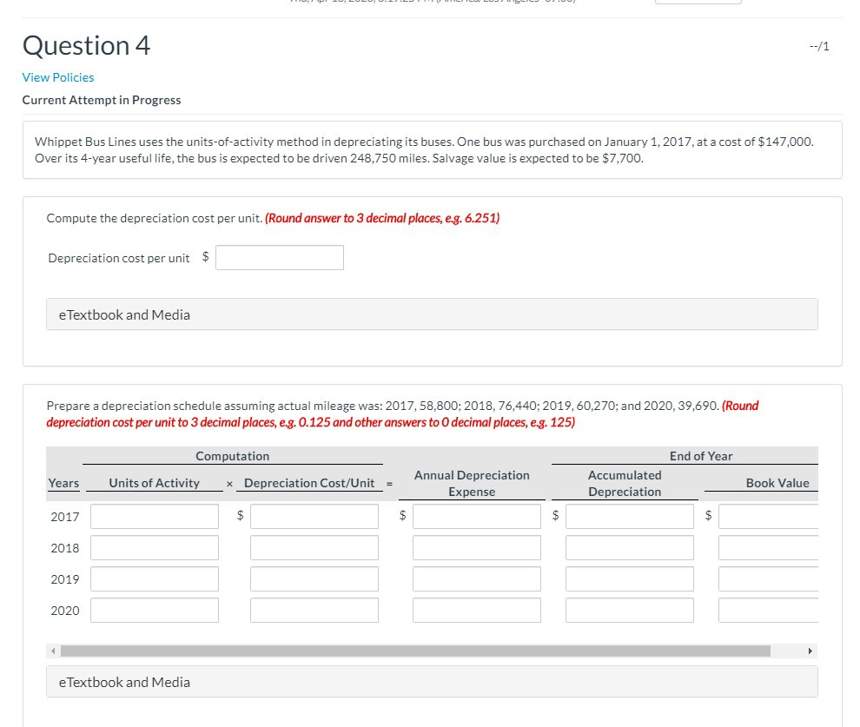Screen dimensions: 860x727
Task: Select the 2020 Units of Activity field
Action: [x=154, y=610]
